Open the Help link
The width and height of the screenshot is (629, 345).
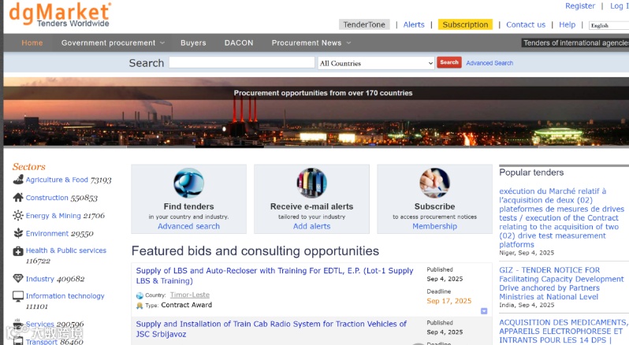(x=568, y=24)
